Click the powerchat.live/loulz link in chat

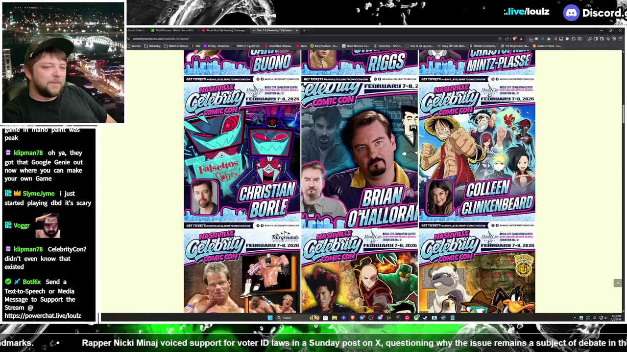pyautogui.click(x=43, y=316)
